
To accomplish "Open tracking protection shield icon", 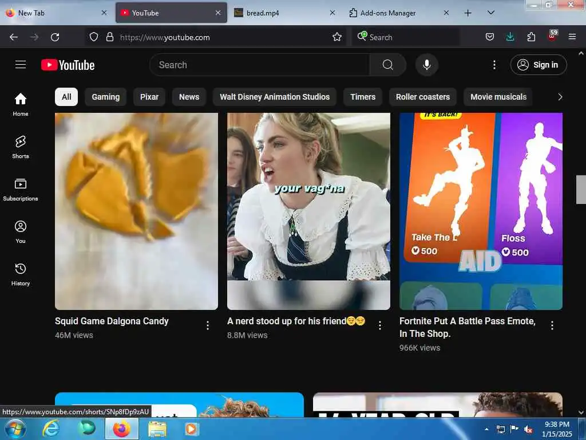I will [94, 37].
